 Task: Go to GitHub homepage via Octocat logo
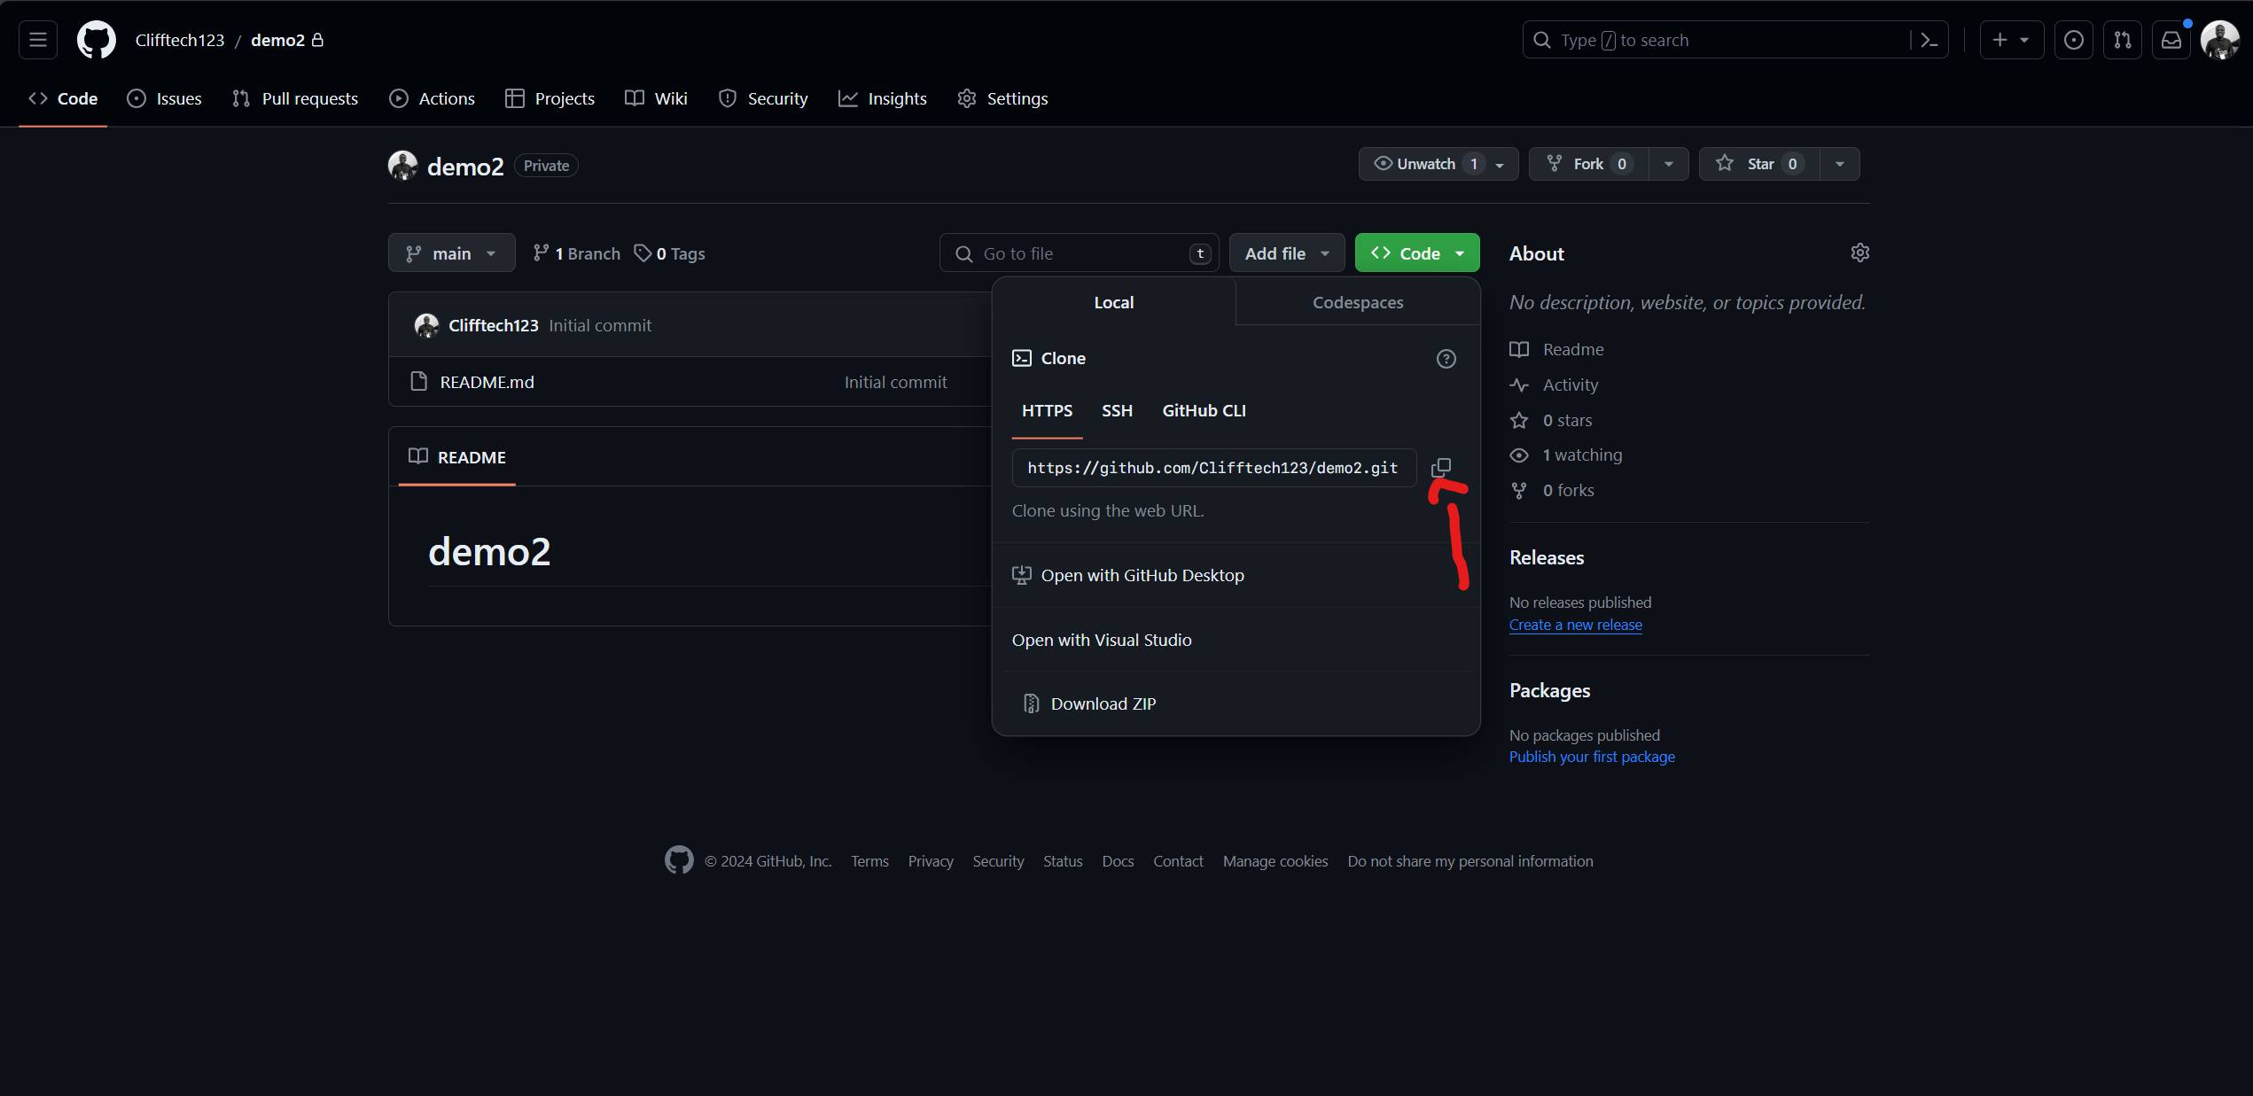(97, 40)
